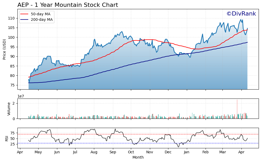Click the chart title "AEP - 1 Year Mountain Stock Chart"
The height and width of the screenshot is (162, 261).
[68, 5]
